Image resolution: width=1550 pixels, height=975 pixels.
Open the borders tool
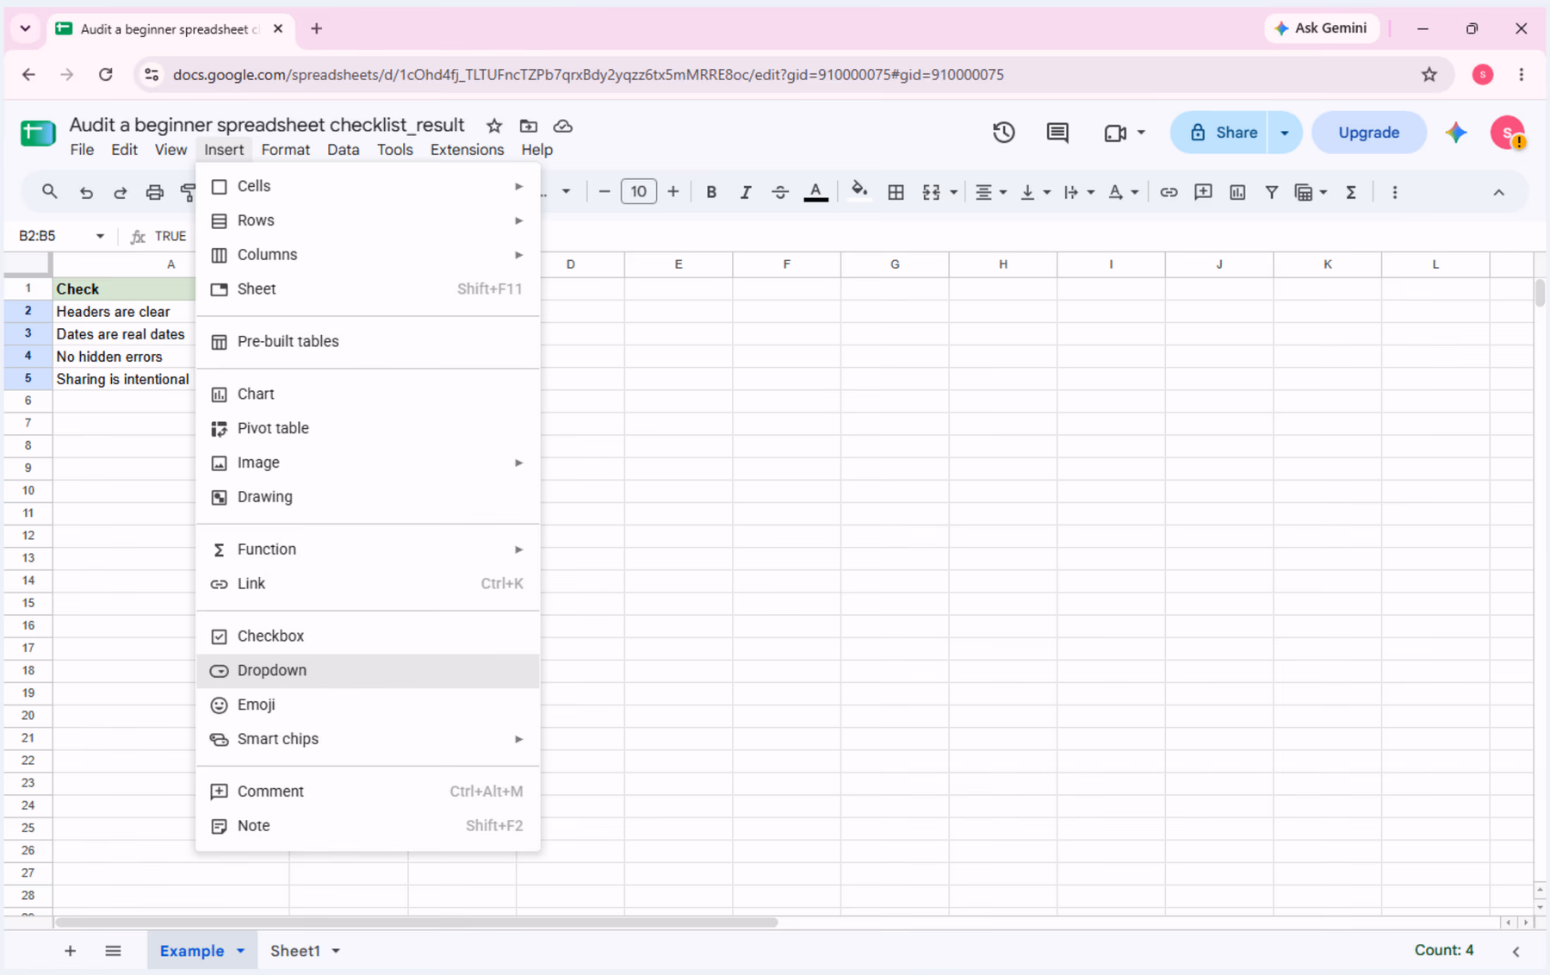coord(896,192)
